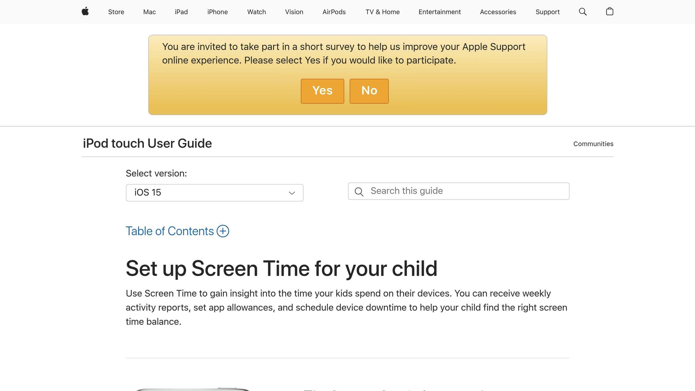Screen dimensions: 695x391
Task: Click the magnifying glass in Search this guide
Action: (x=359, y=192)
